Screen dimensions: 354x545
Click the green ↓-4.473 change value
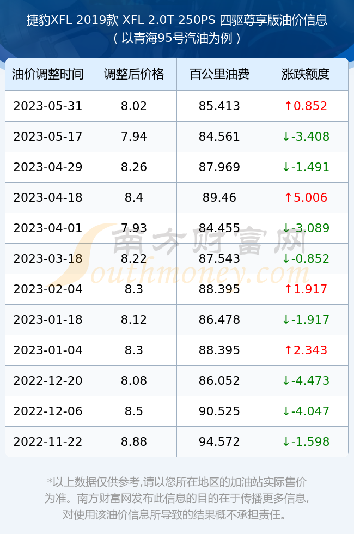tap(306, 380)
